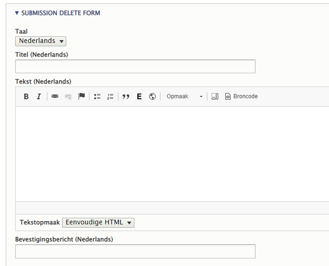Click inside the Tekst editor body area
329x266 pixels.
(x=170, y=154)
